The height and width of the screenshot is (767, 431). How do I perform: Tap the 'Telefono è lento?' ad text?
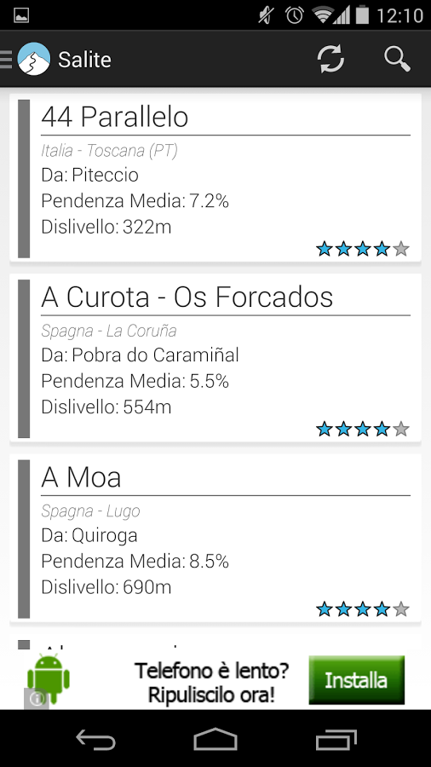[x=211, y=671]
